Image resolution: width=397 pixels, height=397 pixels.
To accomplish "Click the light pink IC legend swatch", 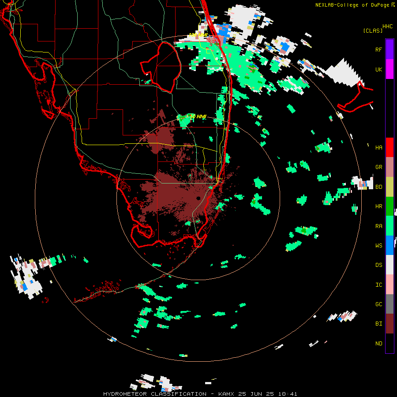I will 390,285.
